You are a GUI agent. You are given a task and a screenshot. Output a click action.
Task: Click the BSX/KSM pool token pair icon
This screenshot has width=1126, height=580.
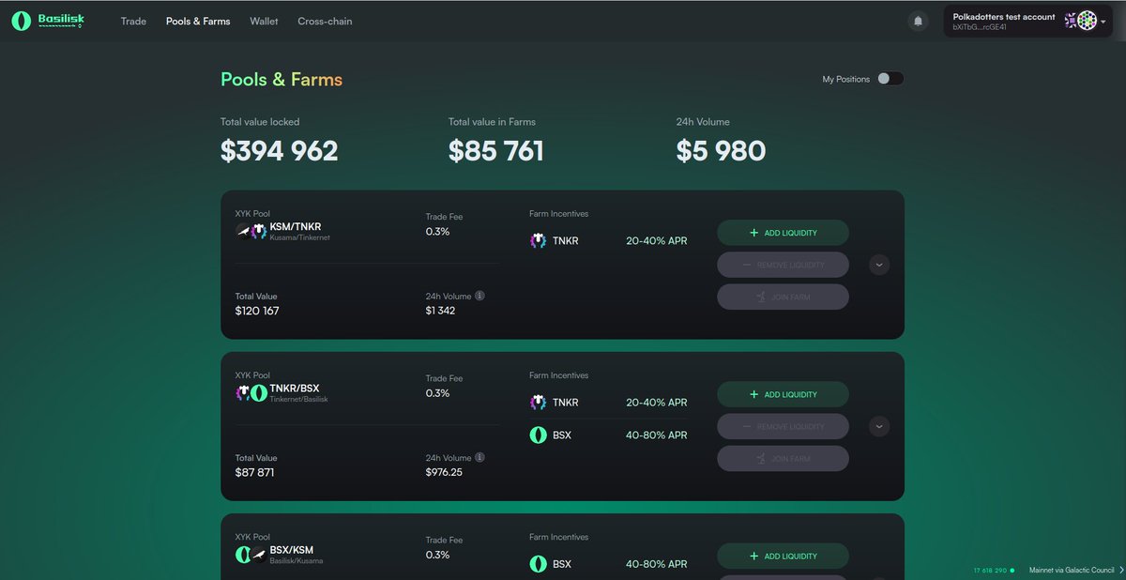(x=251, y=555)
